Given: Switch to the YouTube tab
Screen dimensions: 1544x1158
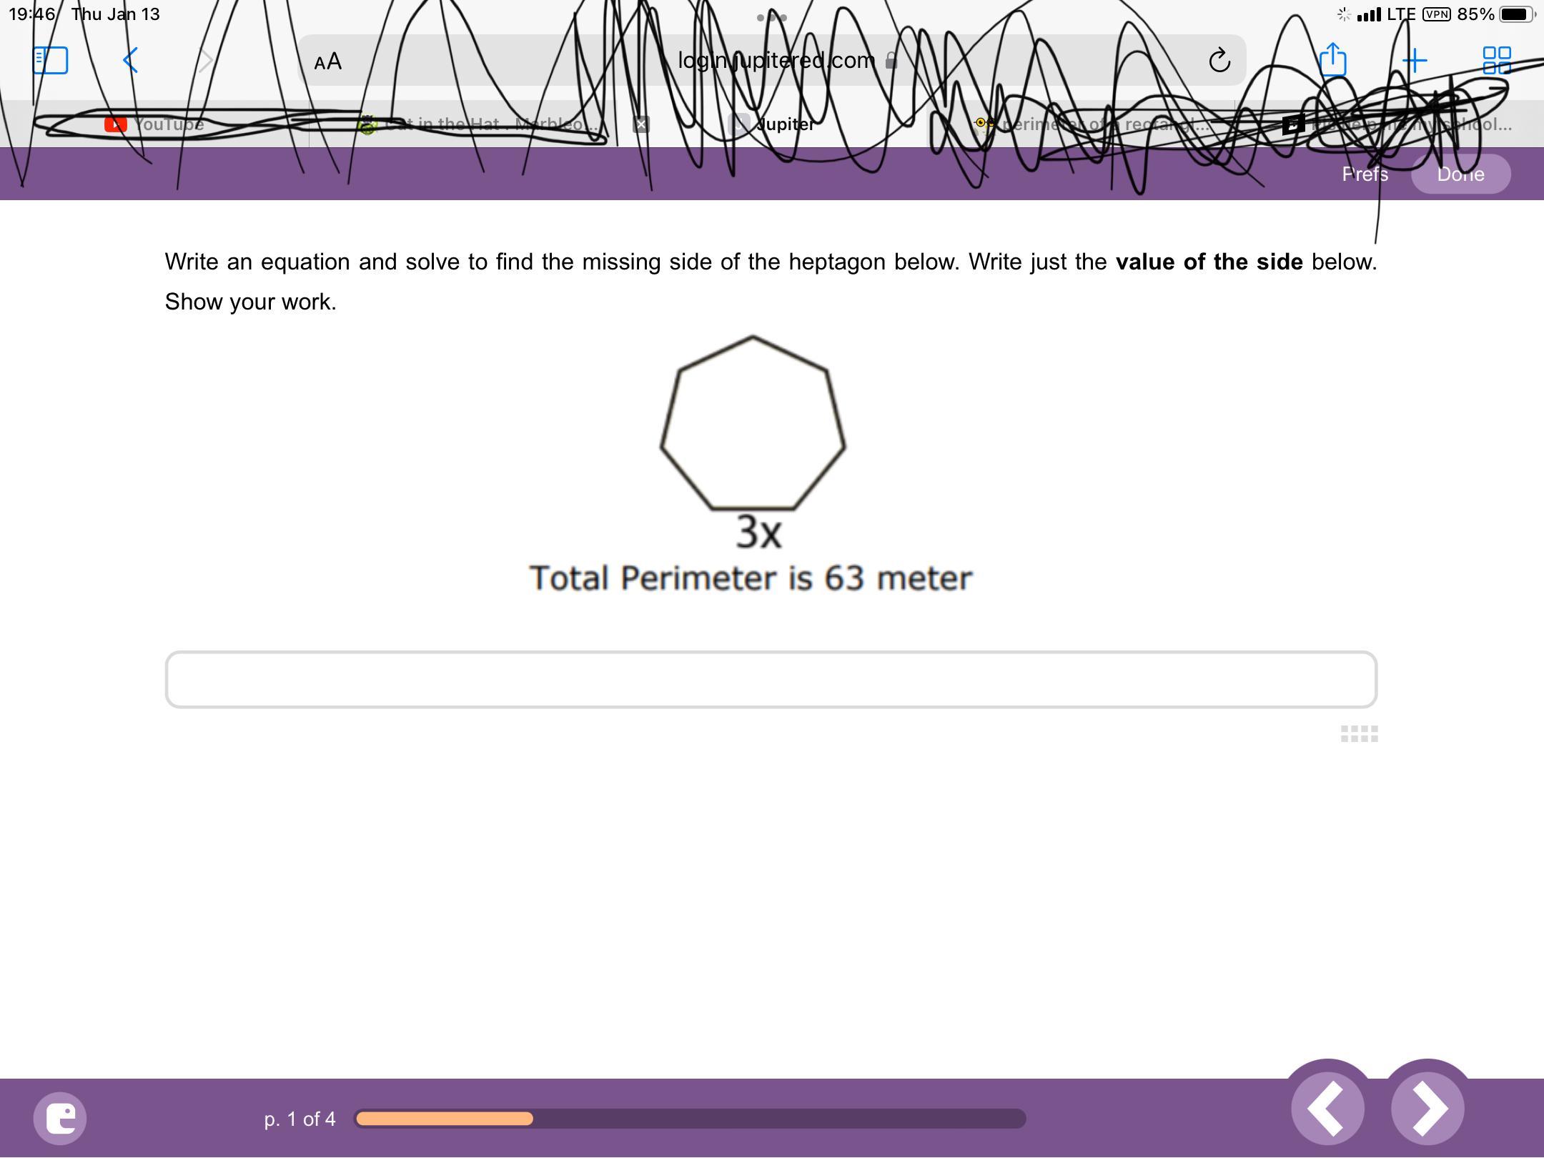Looking at the screenshot, I should [156, 124].
